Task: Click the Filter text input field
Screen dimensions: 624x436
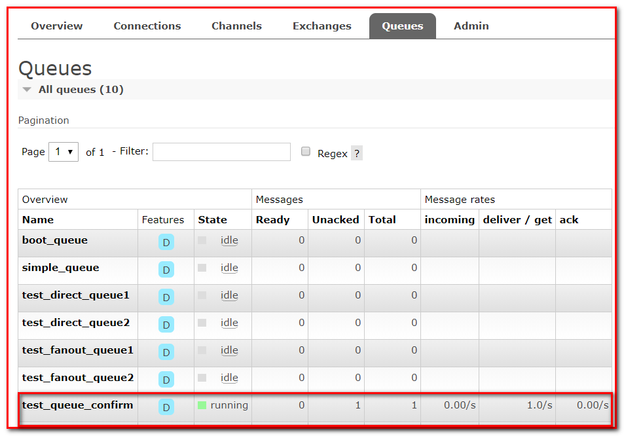Action: point(221,152)
